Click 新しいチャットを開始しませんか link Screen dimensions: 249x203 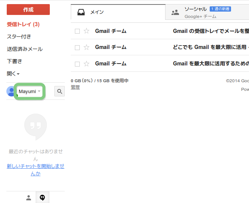[36, 170]
